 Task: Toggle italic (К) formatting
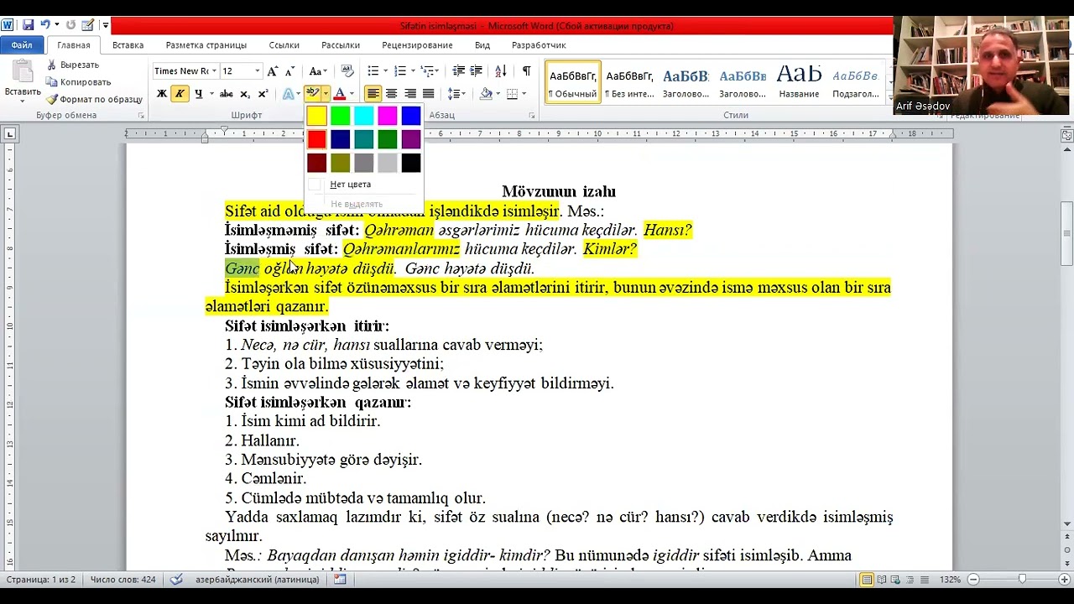[180, 94]
